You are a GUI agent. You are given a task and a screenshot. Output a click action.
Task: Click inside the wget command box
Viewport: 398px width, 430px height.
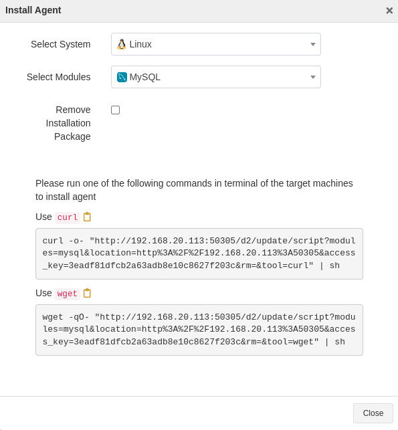pyautogui.click(x=199, y=330)
